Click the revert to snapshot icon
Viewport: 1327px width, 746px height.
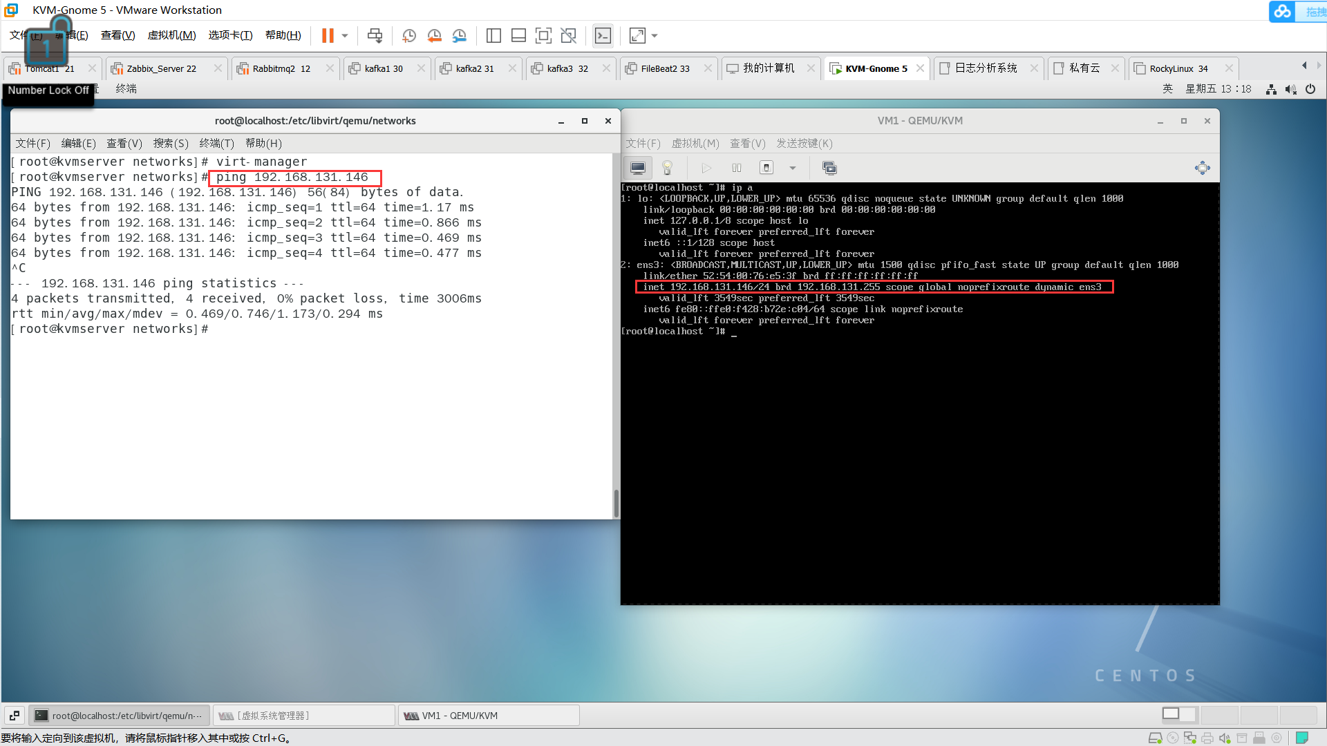434,36
